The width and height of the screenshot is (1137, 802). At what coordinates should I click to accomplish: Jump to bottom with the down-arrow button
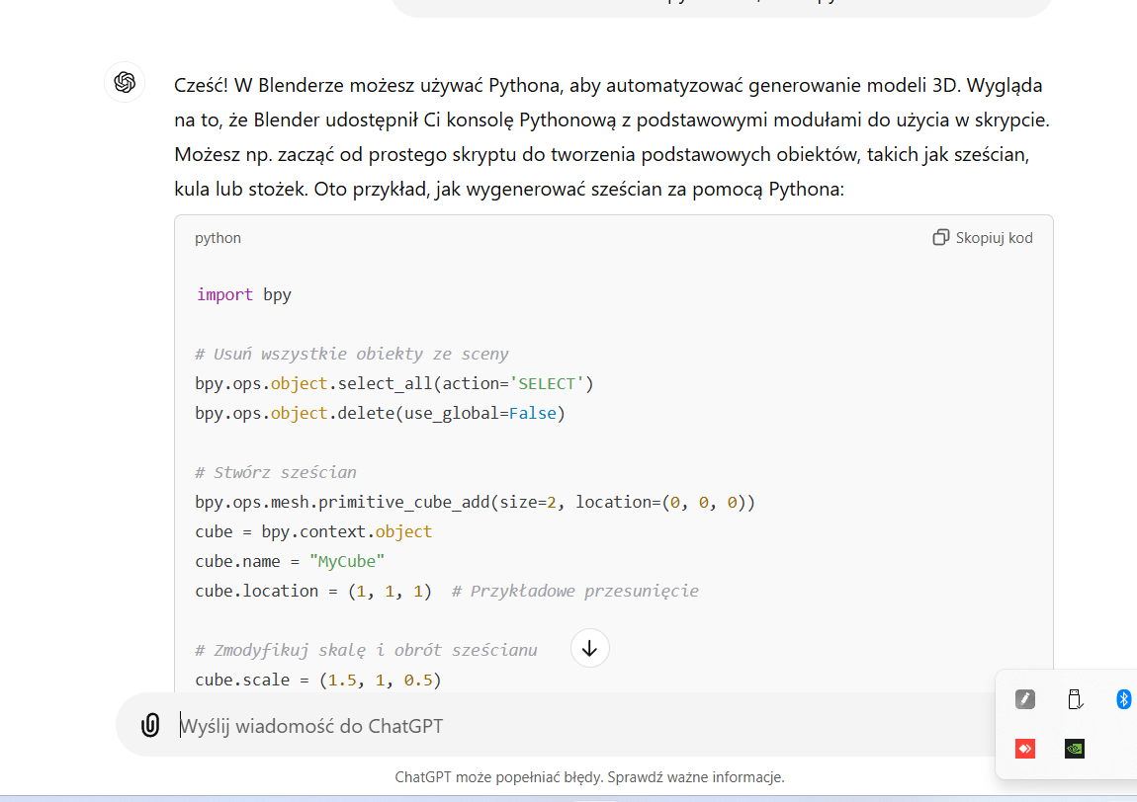click(x=589, y=648)
